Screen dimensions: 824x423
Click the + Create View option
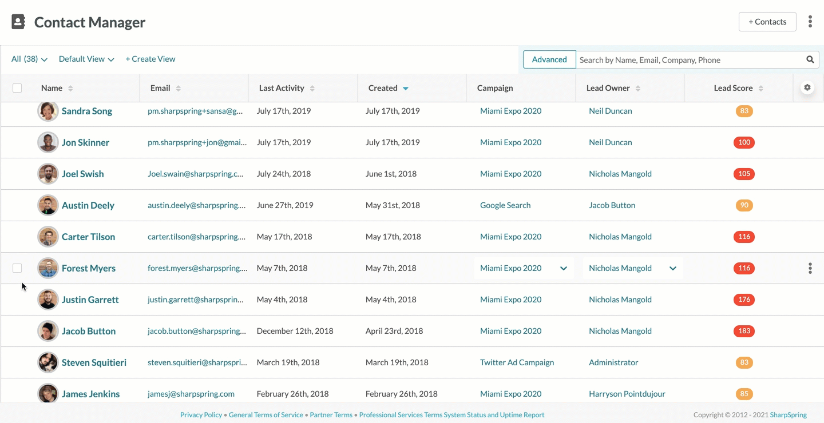click(x=150, y=59)
